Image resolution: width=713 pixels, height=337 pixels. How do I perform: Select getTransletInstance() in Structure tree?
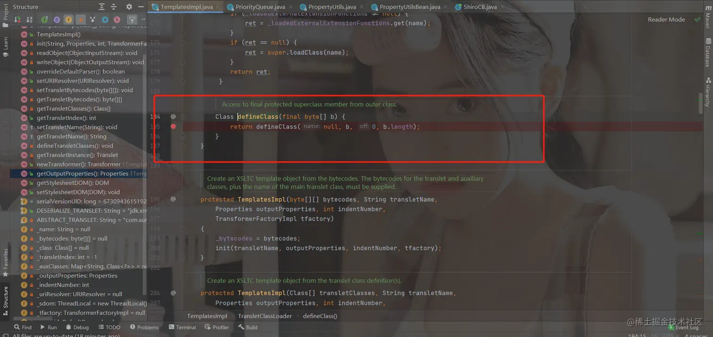[x=78, y=155]
